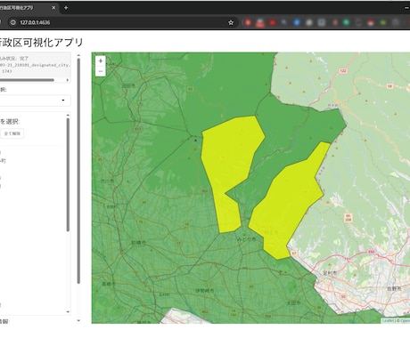The width and height of the screenshot is (410, 338).
Task: Click the 沼田市 label on the map
Action: click(128, 85)
